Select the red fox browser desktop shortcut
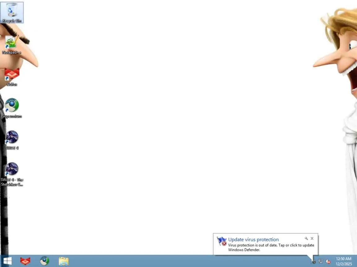 tap(12, 77)
